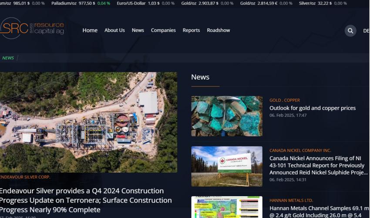Image resolution: width=370 pixels, height=218 pixels.
Task: Click the NEWS breadcrumb link
Action: point(8,58)
